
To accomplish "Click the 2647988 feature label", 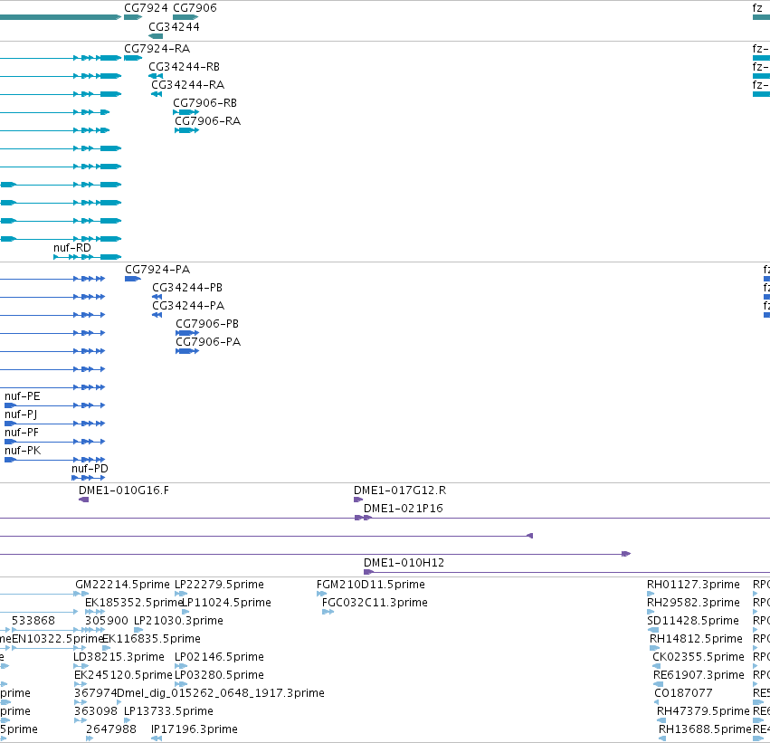I will coord(111,729).
